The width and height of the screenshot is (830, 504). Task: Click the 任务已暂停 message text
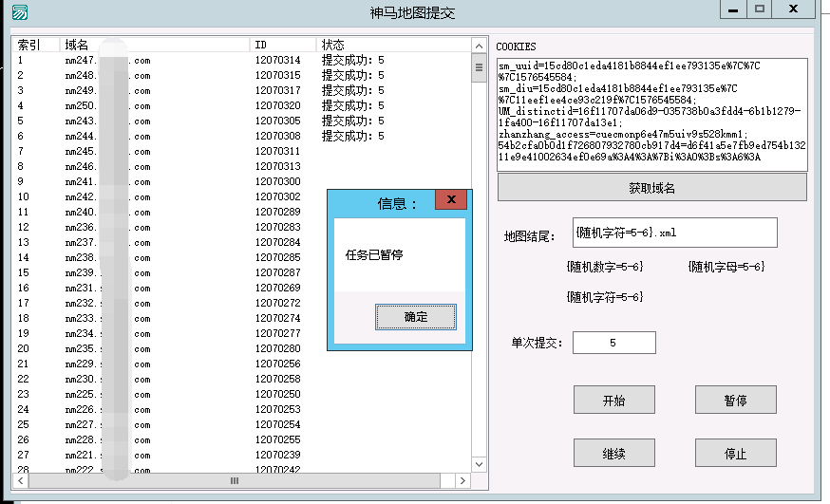coord(374,255)
